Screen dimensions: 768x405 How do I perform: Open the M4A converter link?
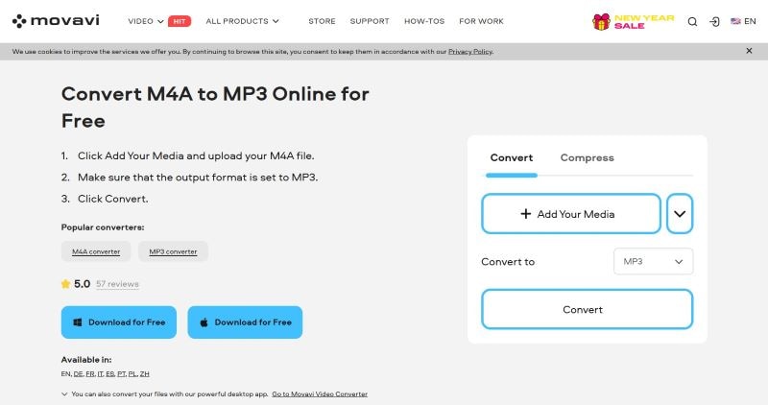[96, 251]
